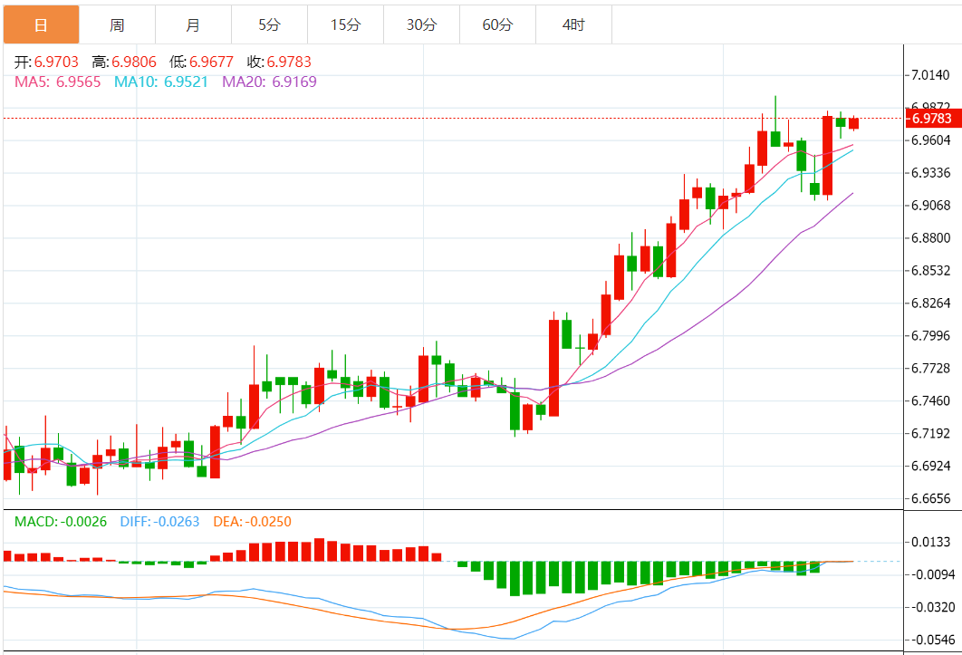
Task: Click the MA10 value 6.9521
Action: (x=186, y=82)
